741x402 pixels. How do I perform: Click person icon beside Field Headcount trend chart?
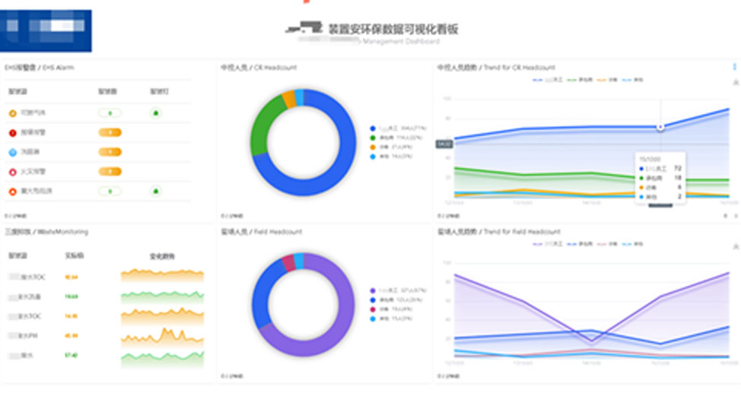pyautogui.click(x=734, y=246)
